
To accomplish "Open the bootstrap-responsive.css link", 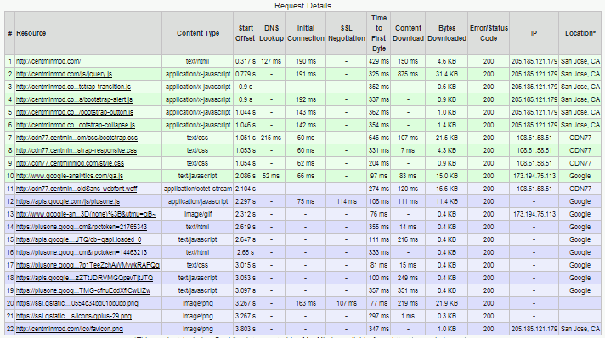I will (76, 150).
